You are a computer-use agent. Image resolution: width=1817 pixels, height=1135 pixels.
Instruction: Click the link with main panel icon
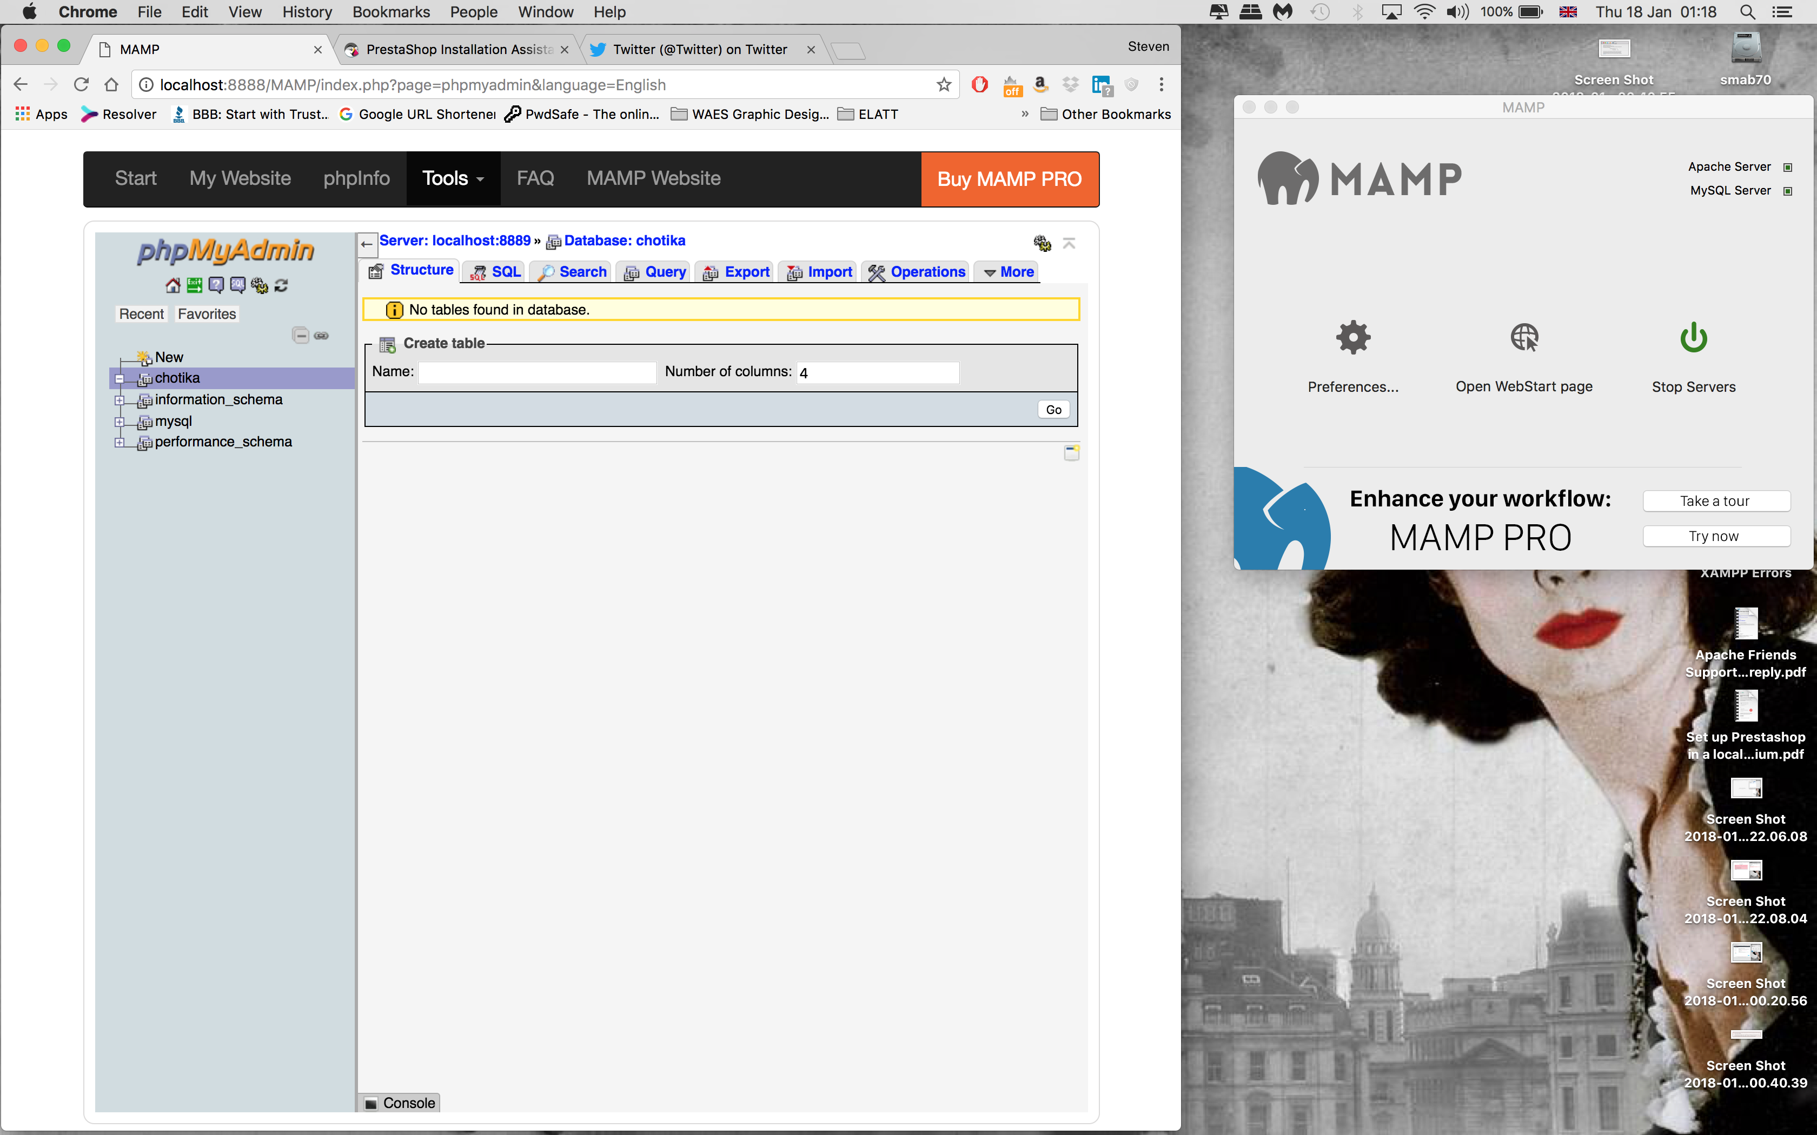tap(321, 336)
